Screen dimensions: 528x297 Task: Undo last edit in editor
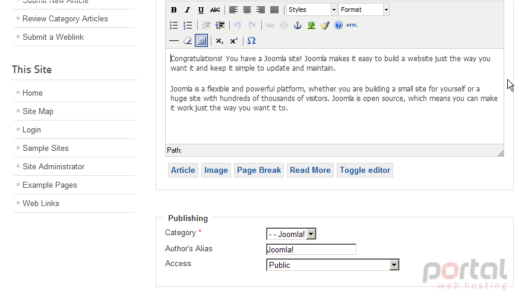[238, 26]
